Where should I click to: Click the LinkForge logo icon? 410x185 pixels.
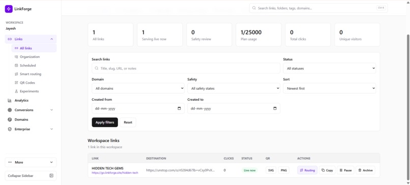pos(9,9)
